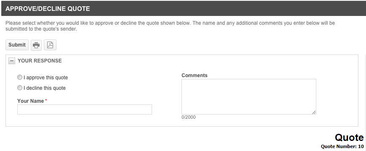
Task: Collapse the Your Response section minus icon
Action: 12,61
